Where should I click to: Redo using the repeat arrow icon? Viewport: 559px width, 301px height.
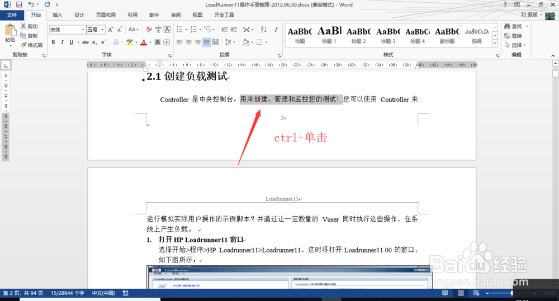coord(47,4)
